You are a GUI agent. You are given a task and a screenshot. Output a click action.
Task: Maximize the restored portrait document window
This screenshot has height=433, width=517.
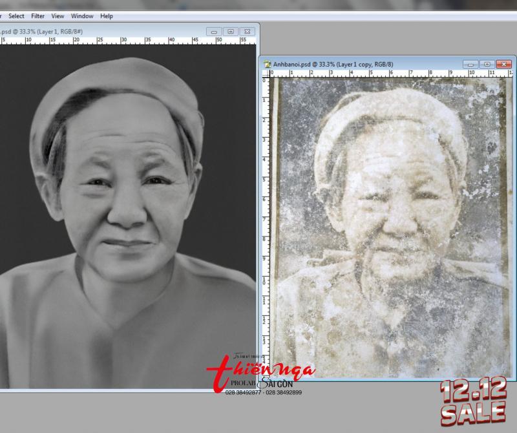tap(230, 31)
